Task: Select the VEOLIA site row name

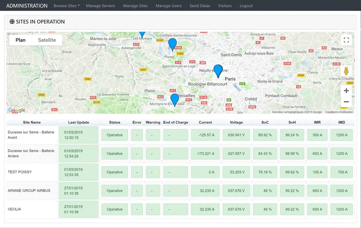Action: coord(14,209)
